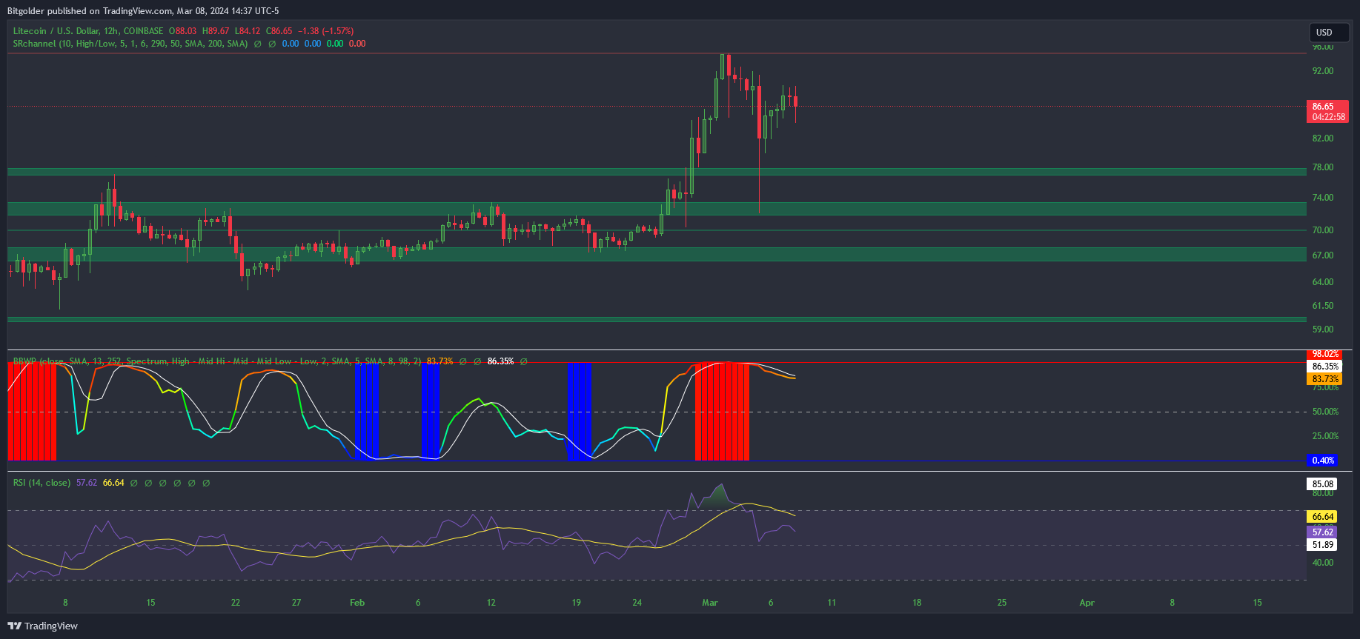
Task: Click the purple 57.62 RSI legend value
Action: coord(87,483)
